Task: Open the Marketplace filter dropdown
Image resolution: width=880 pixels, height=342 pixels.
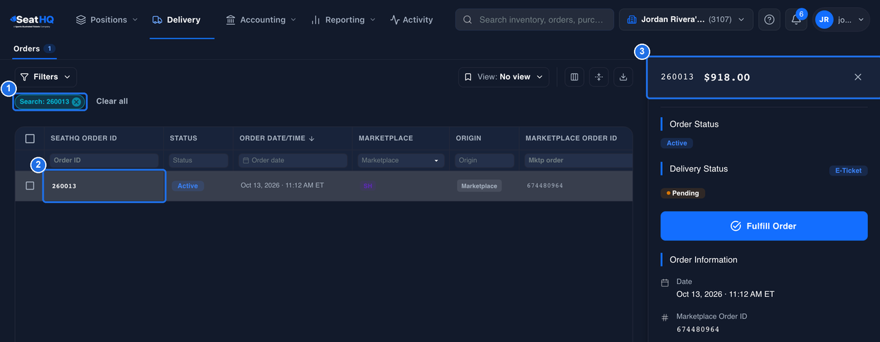Action: [x=401, y=161]
